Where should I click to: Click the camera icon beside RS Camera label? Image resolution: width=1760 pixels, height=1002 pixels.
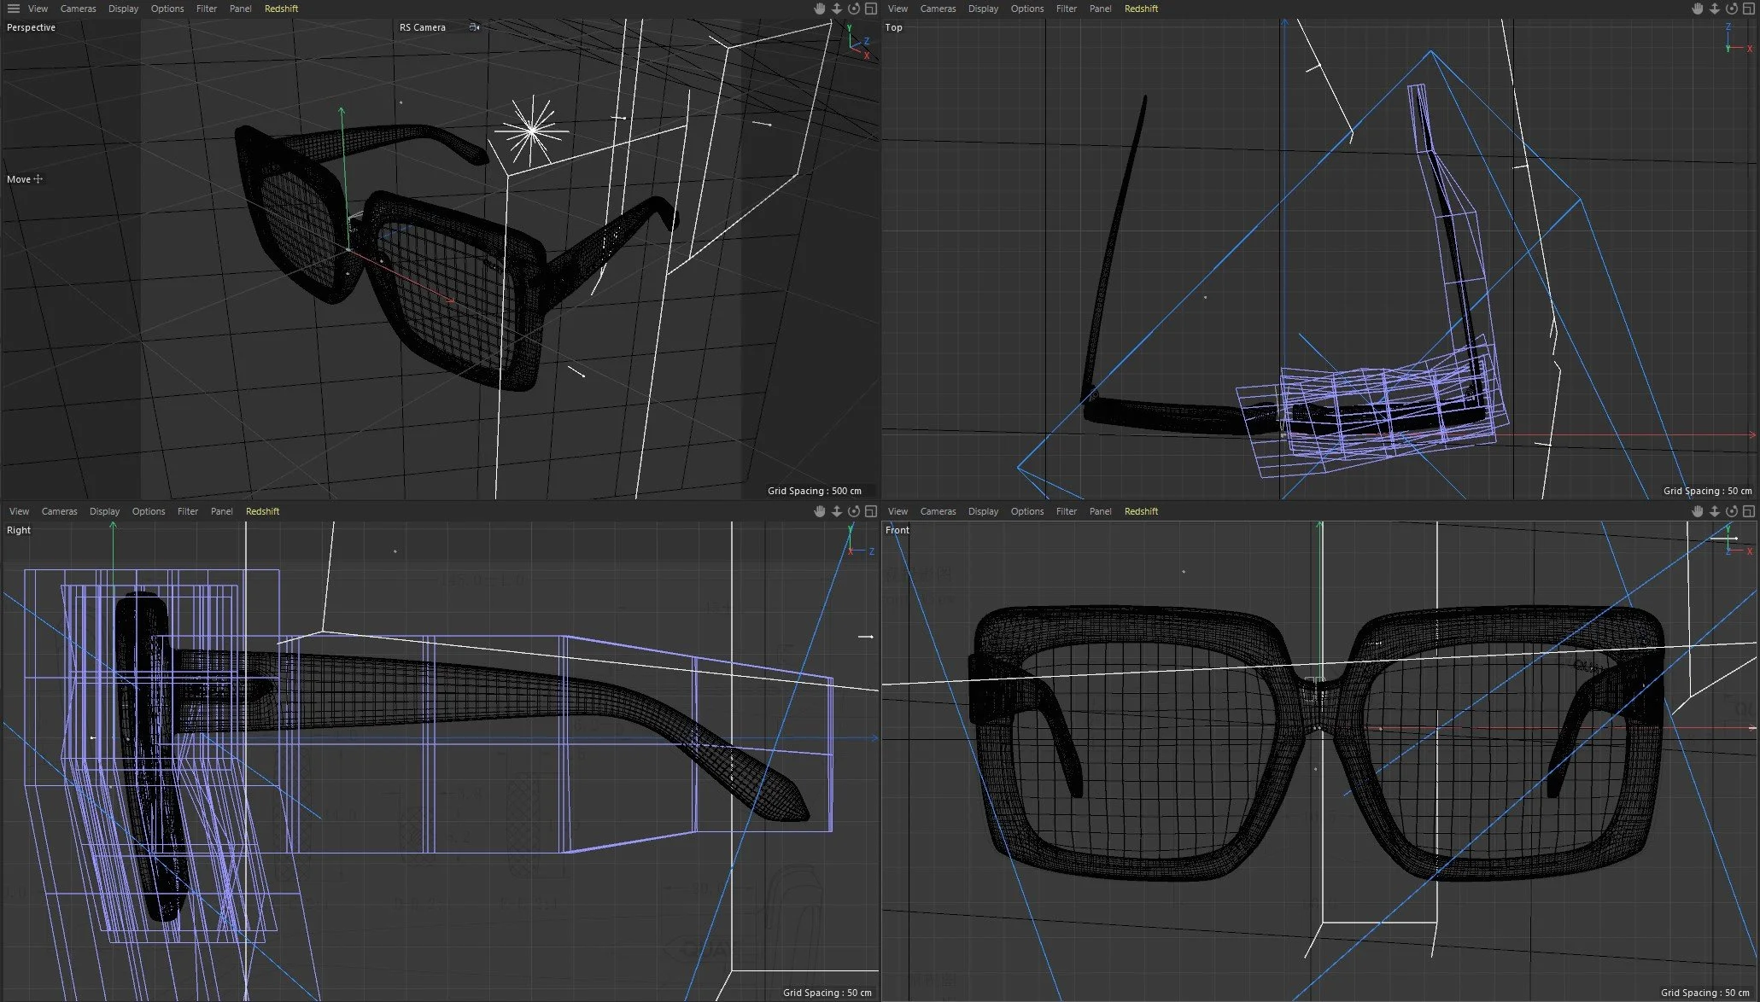click(x=474, y=27)
